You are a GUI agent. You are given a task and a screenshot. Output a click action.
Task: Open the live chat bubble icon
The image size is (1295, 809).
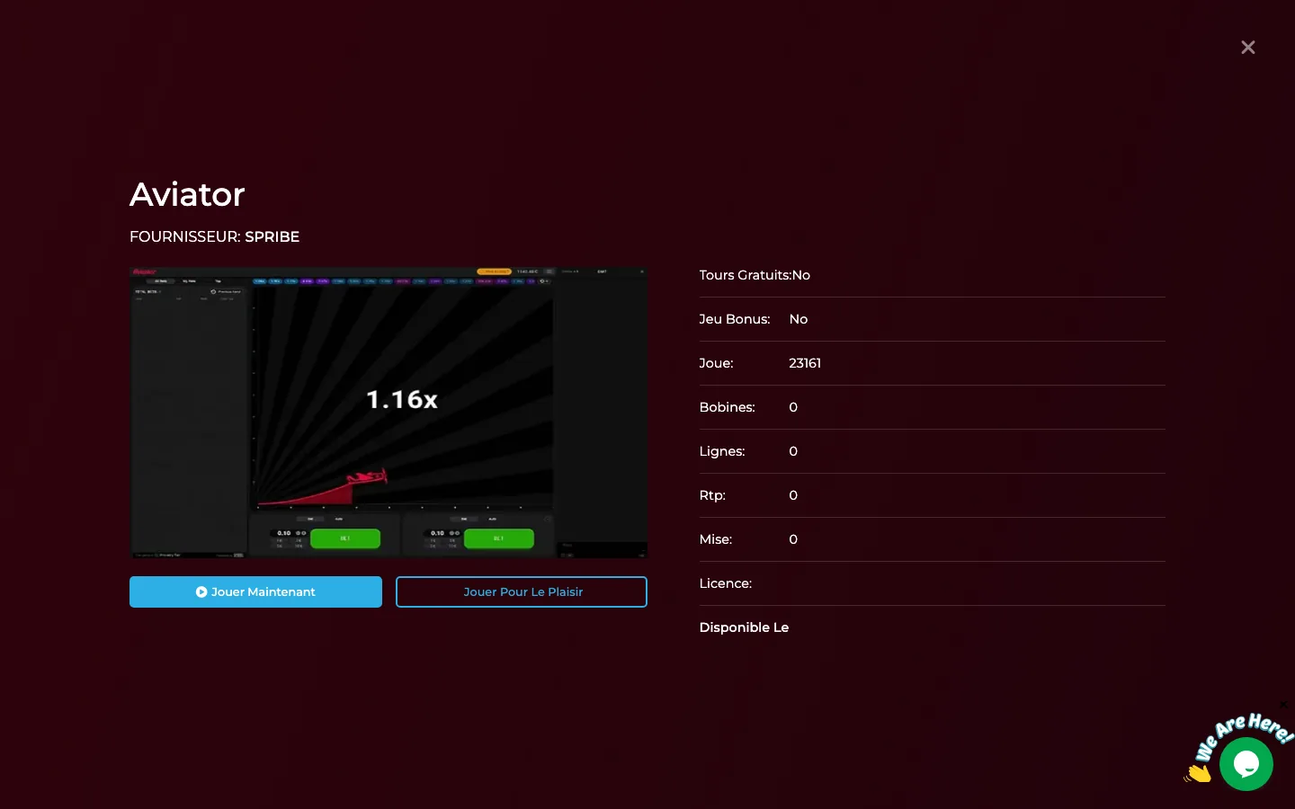pyautogui.click(x=1246, y=764)
